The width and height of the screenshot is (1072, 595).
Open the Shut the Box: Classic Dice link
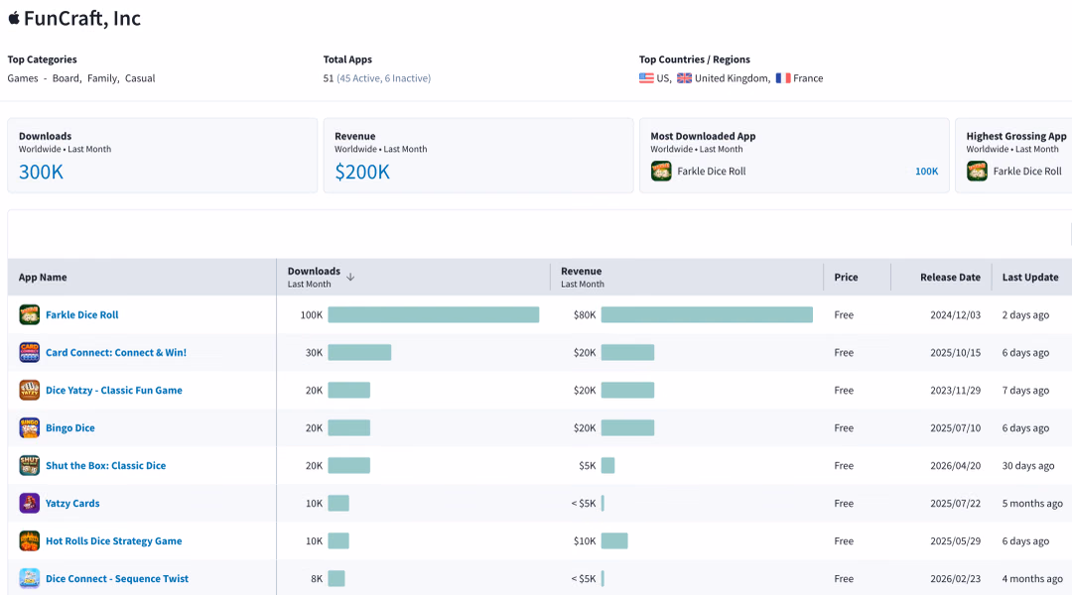(106, 466)
